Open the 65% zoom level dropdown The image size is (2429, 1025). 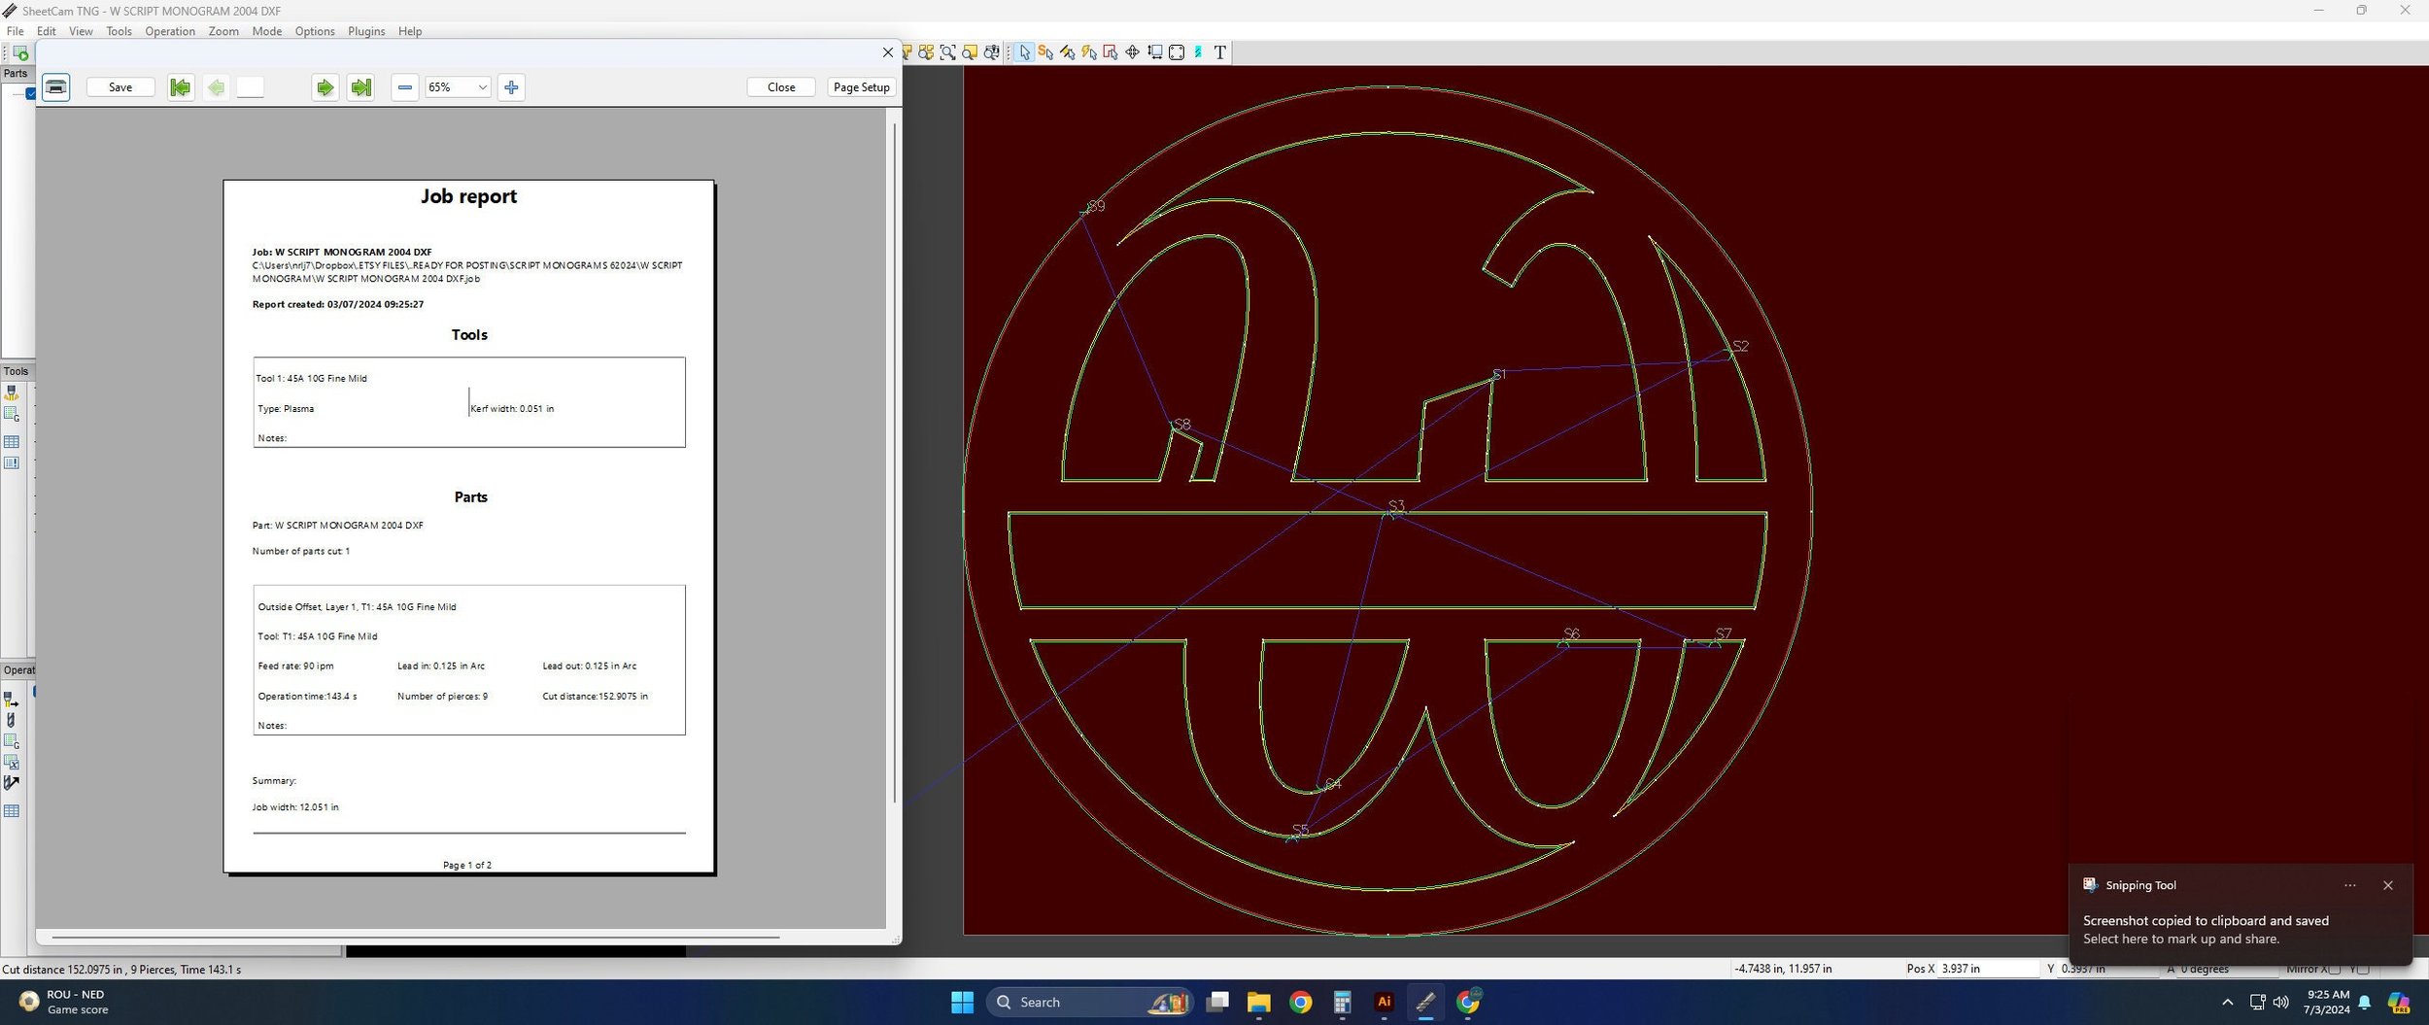point(458,87)
